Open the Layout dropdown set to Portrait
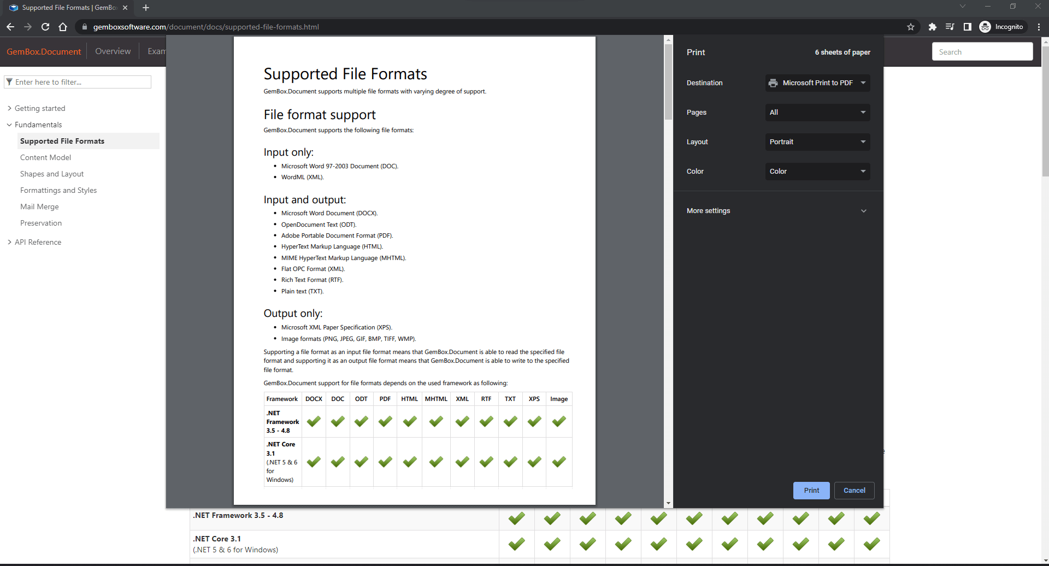Viewport: 1049px width, 566px height. 817,142
